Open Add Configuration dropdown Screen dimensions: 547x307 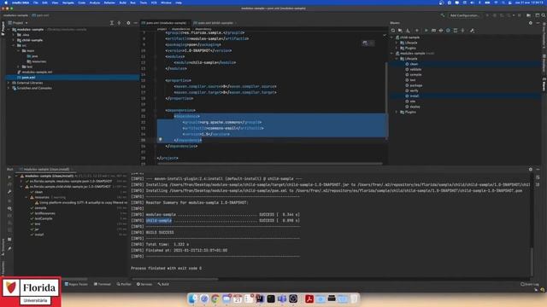464,15
